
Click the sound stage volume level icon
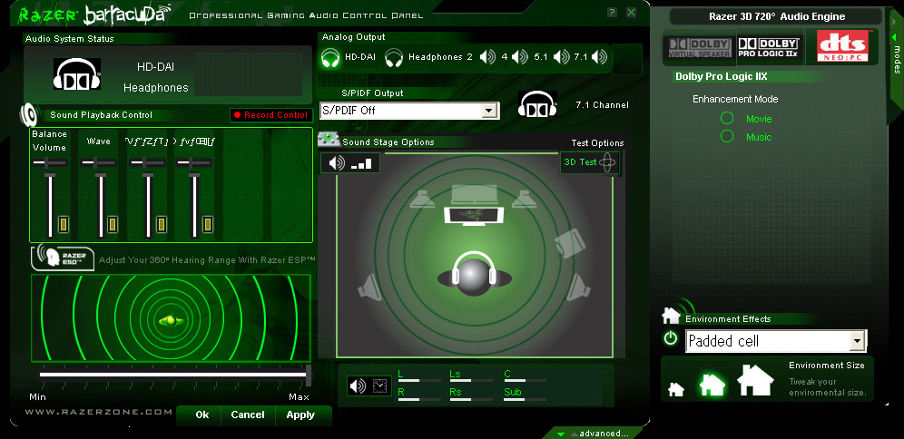350,163
